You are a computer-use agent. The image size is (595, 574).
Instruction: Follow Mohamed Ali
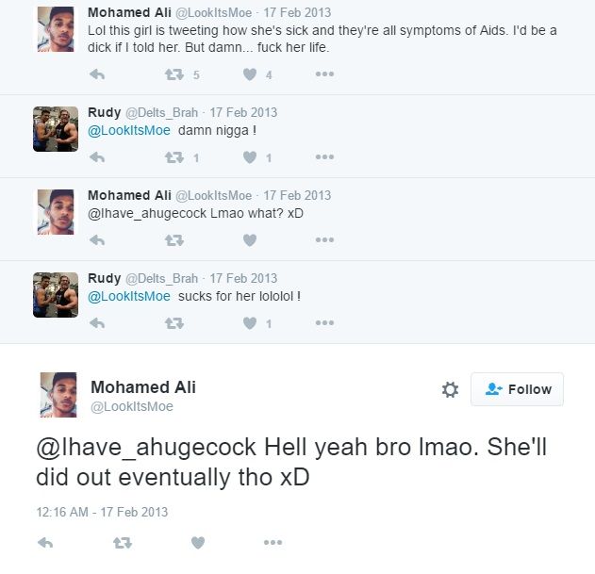tap(518, 389)
